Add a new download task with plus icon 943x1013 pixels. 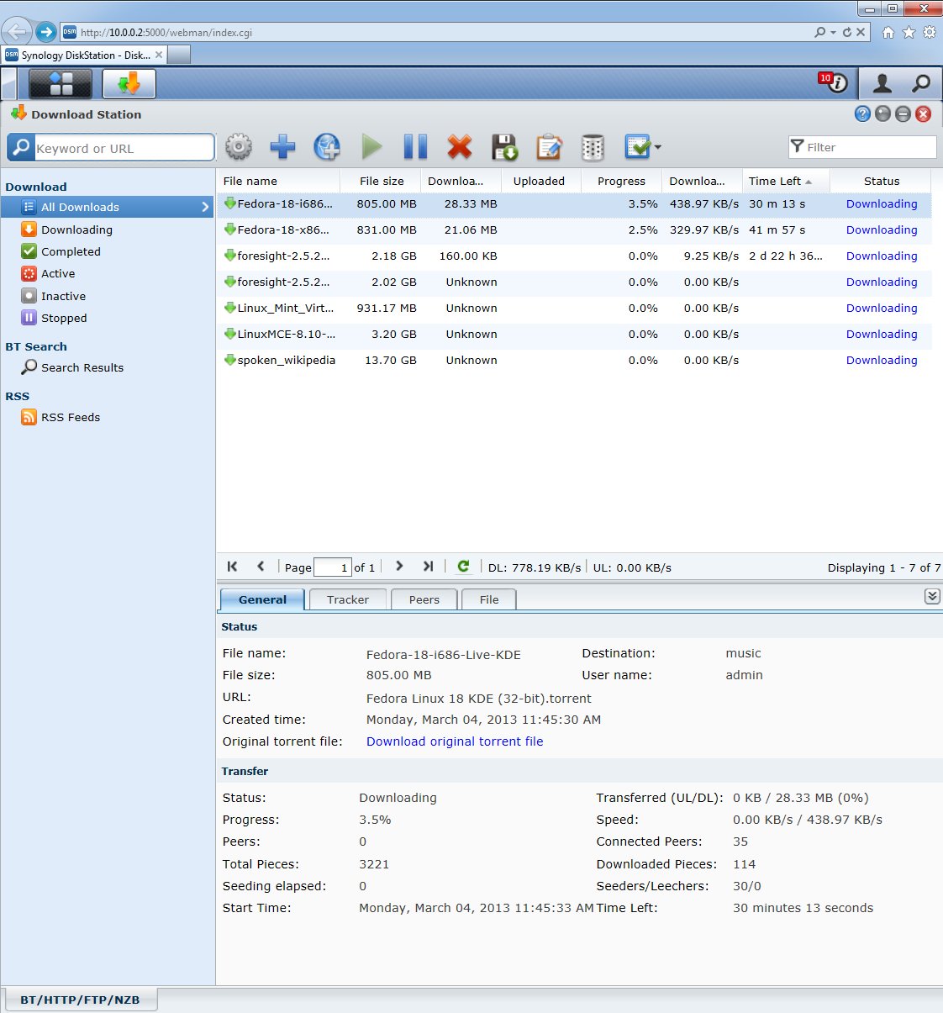[x=282, y=147]
